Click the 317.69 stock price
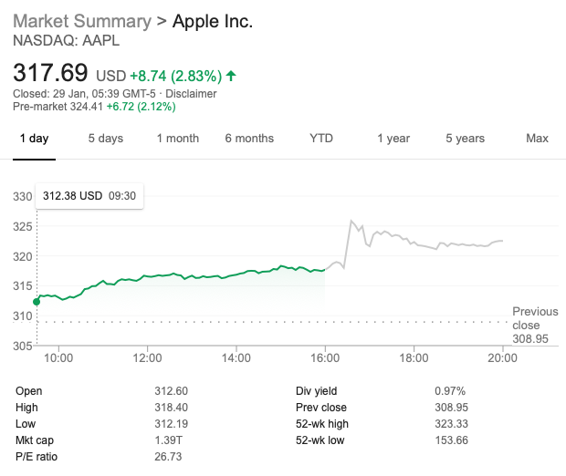The width and height of the screenshot is (566, 476). click(50, 72)
